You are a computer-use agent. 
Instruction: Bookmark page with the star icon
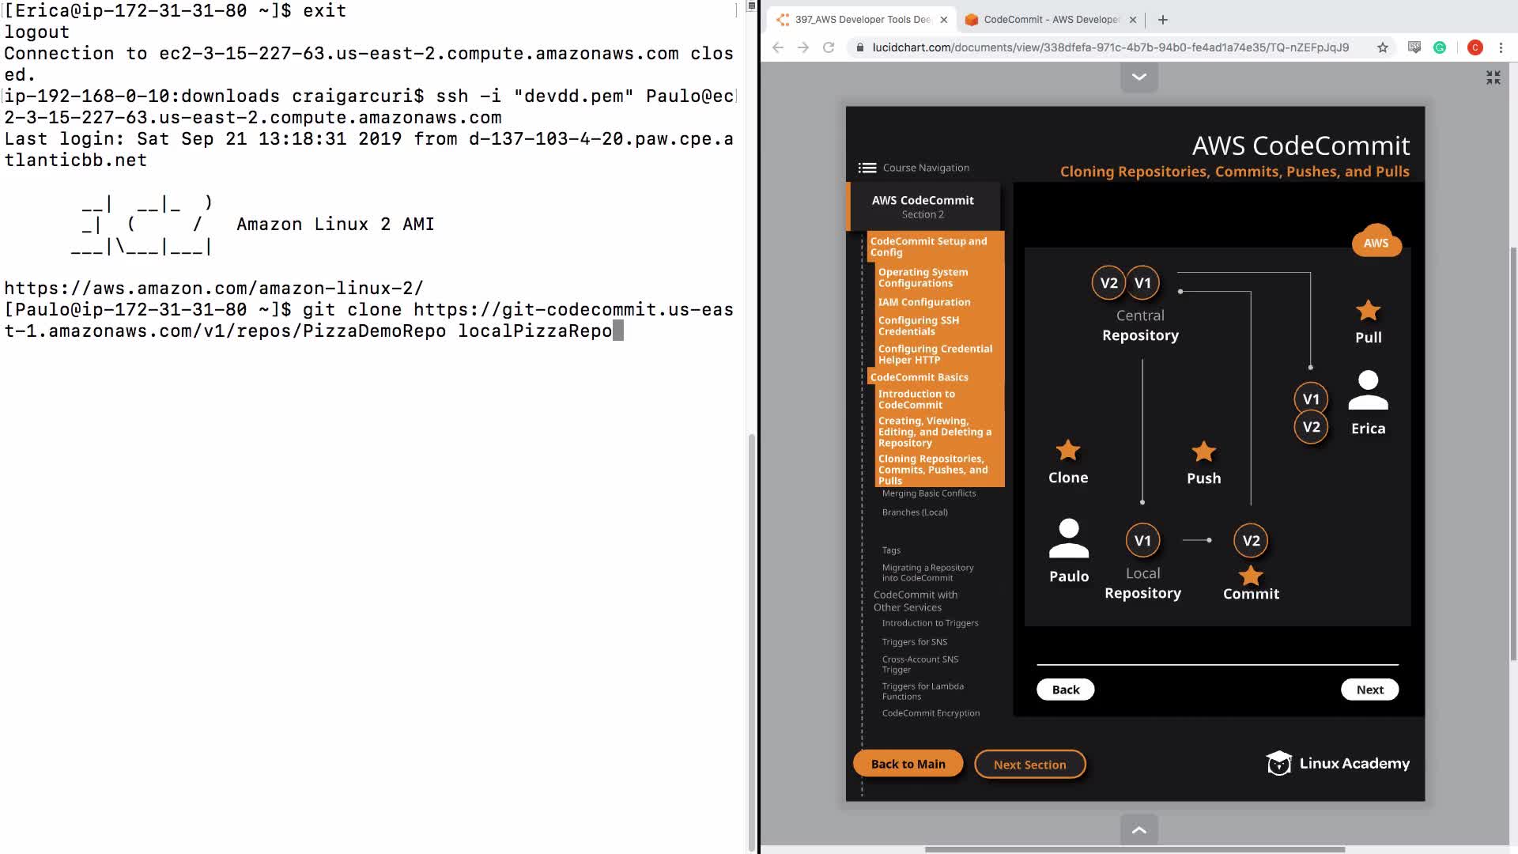point(1383,47)
